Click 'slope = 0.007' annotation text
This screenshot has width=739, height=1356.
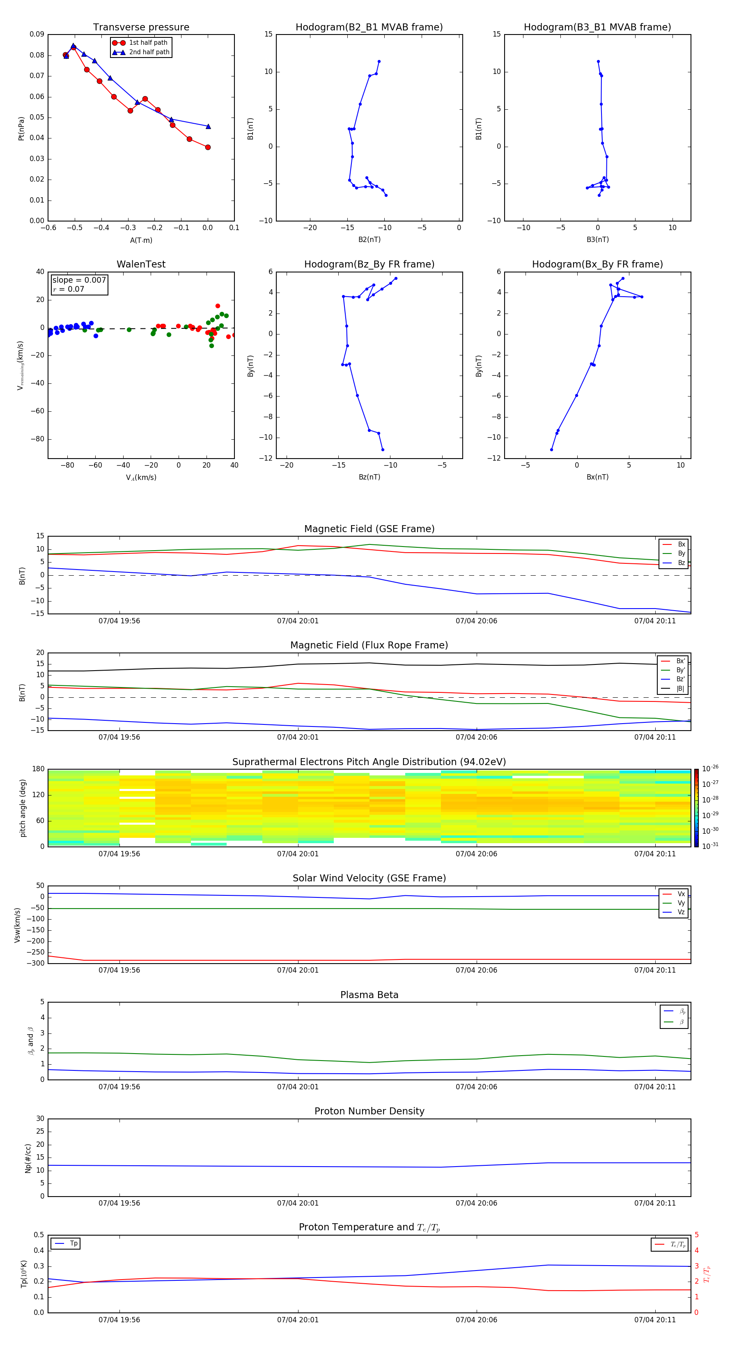(79, 280)
